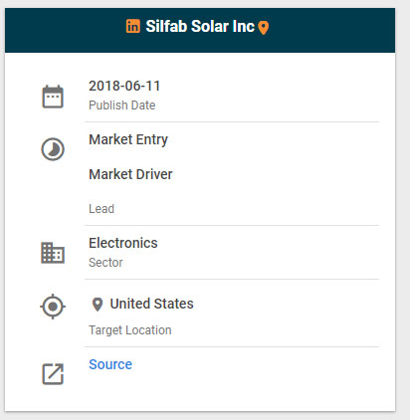Click the Target Location label
Image resolution: width=410 pixels, height=420 pixels.
coord(130,330)
